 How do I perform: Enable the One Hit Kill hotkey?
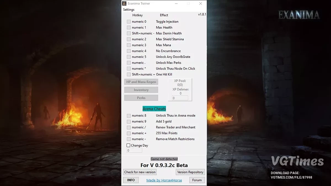[x=129, y=74]
